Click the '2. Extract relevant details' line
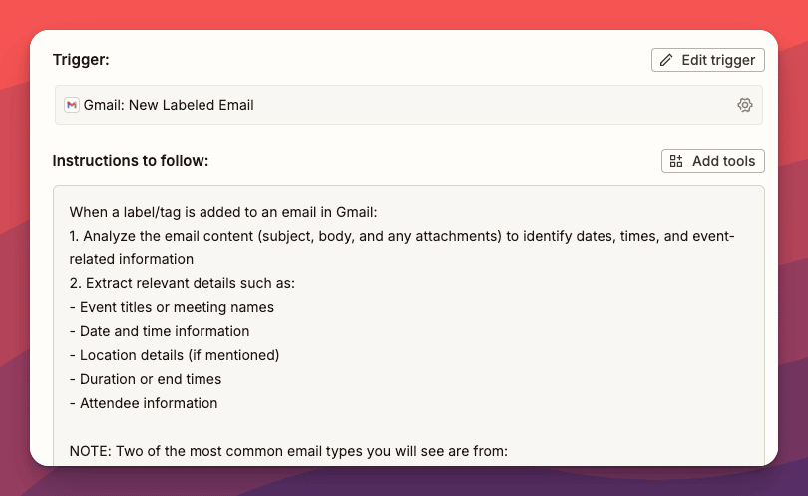 [183, 283]
